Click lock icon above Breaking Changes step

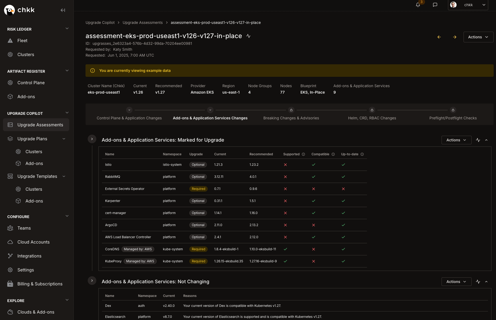tap(291, 110)
